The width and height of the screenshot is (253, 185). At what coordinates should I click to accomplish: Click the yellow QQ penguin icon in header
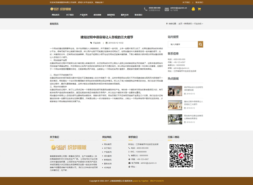pos(193,9)
